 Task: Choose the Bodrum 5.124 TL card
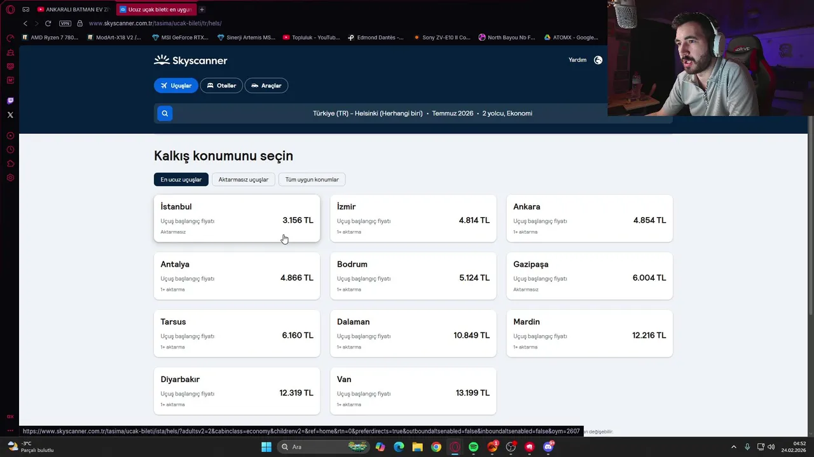[x=413, y=276]
